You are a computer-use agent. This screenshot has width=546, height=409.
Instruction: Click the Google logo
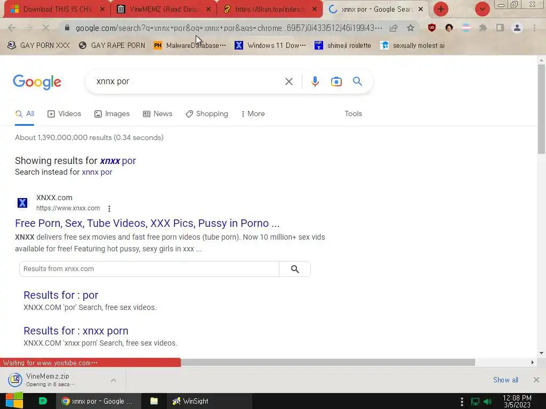point(37,83)
